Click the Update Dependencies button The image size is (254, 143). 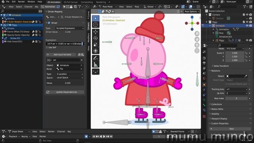tap(65, 92)
